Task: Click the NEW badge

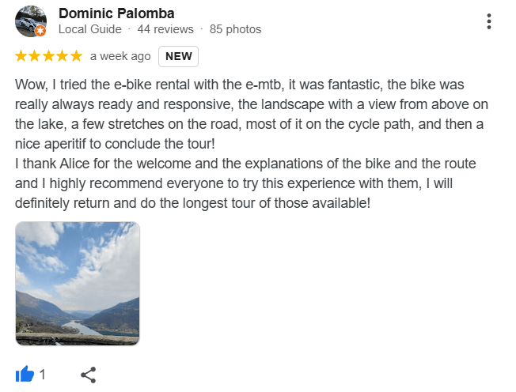Action: click(178, 56)
